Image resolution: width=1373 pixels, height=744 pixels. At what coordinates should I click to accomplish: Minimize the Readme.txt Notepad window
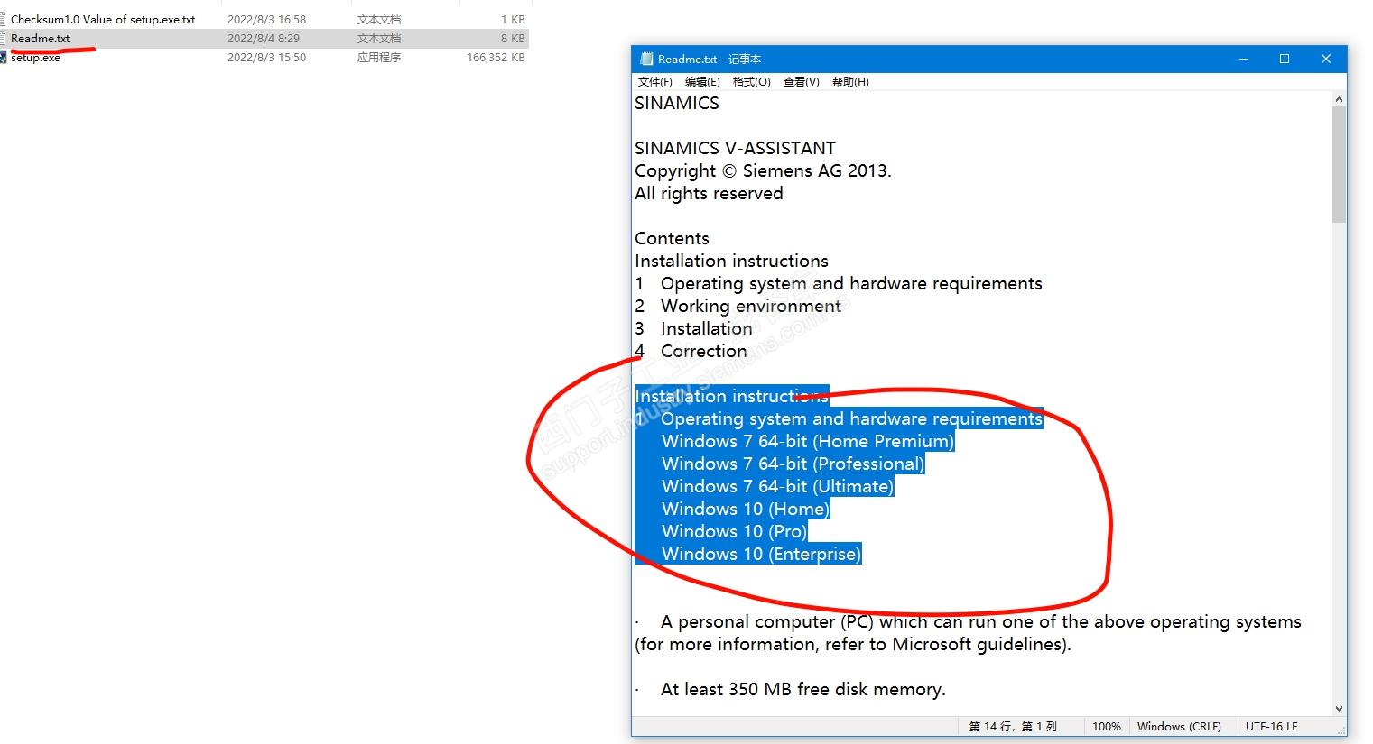1244,60
